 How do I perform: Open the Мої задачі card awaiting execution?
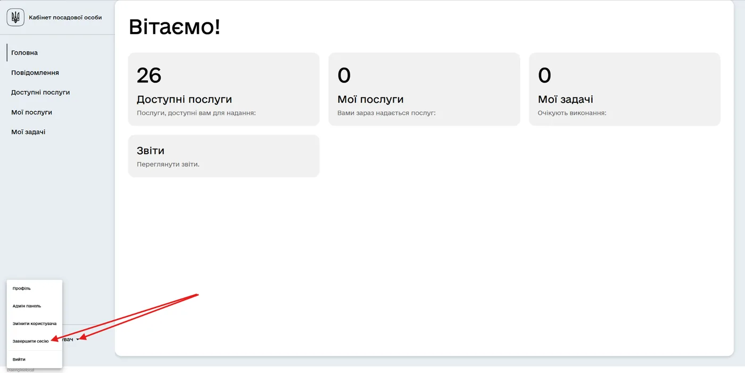pos(625,89)
